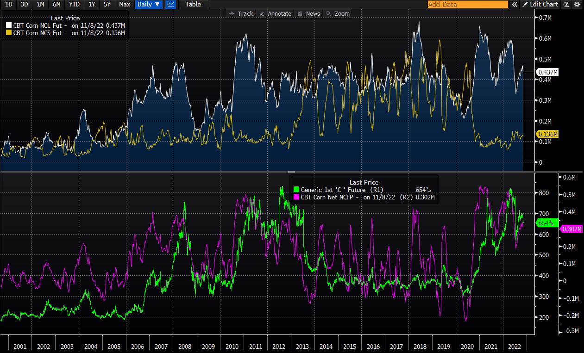This screenshot has height=353, width=584.
Task: Switch to the Table view tab
Action: click(x=193, y=4)
